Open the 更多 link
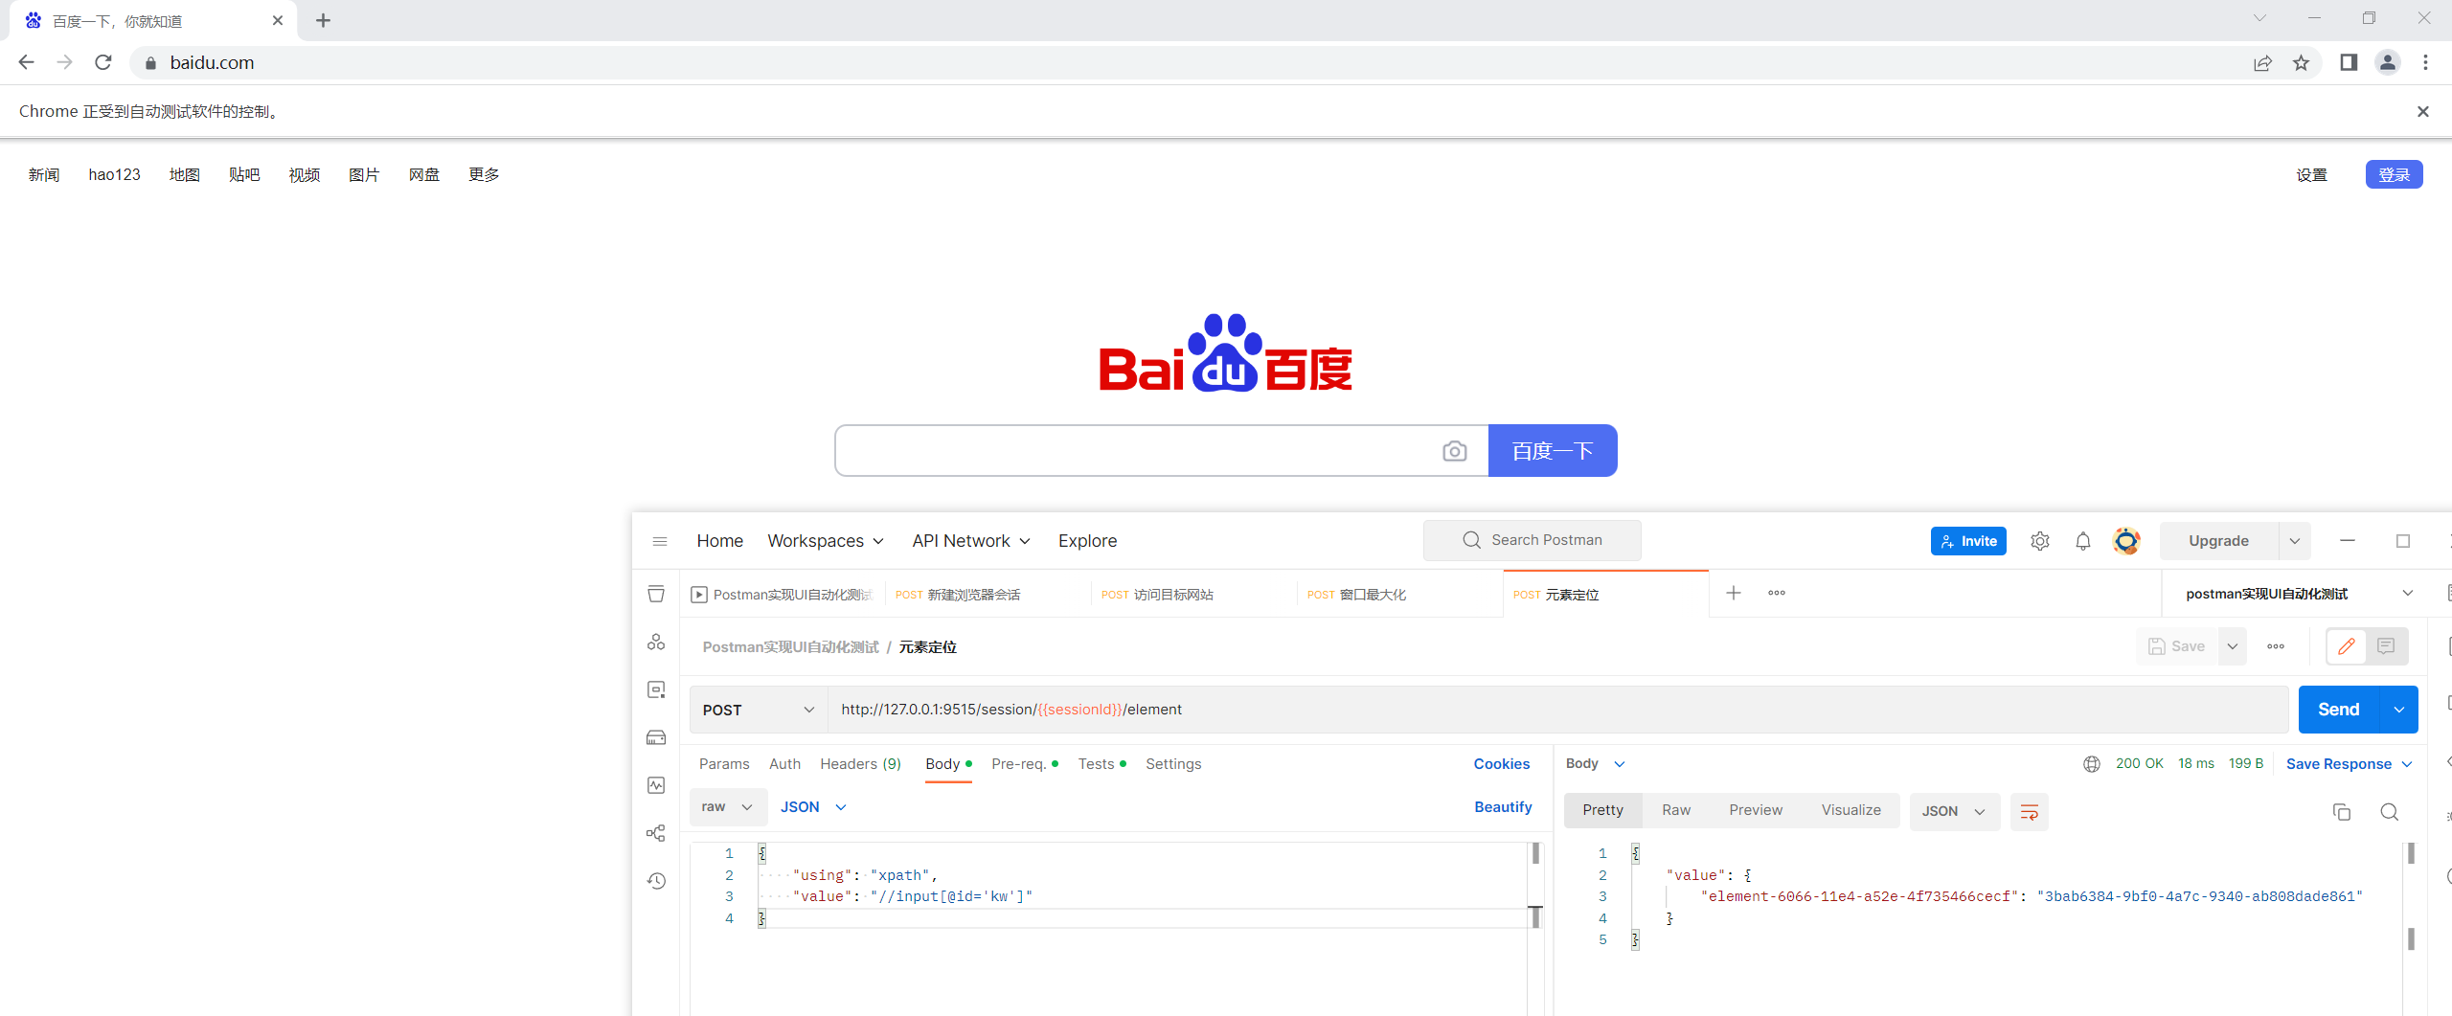Viewport: 2452px width, 1016px height. coord(484,174)
